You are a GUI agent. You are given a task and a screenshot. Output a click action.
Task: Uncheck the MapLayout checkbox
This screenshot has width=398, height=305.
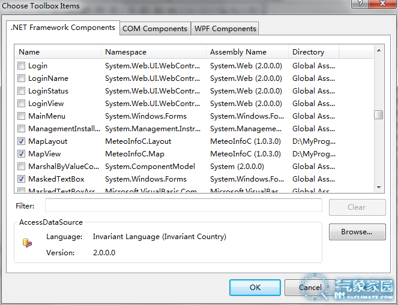22,141
